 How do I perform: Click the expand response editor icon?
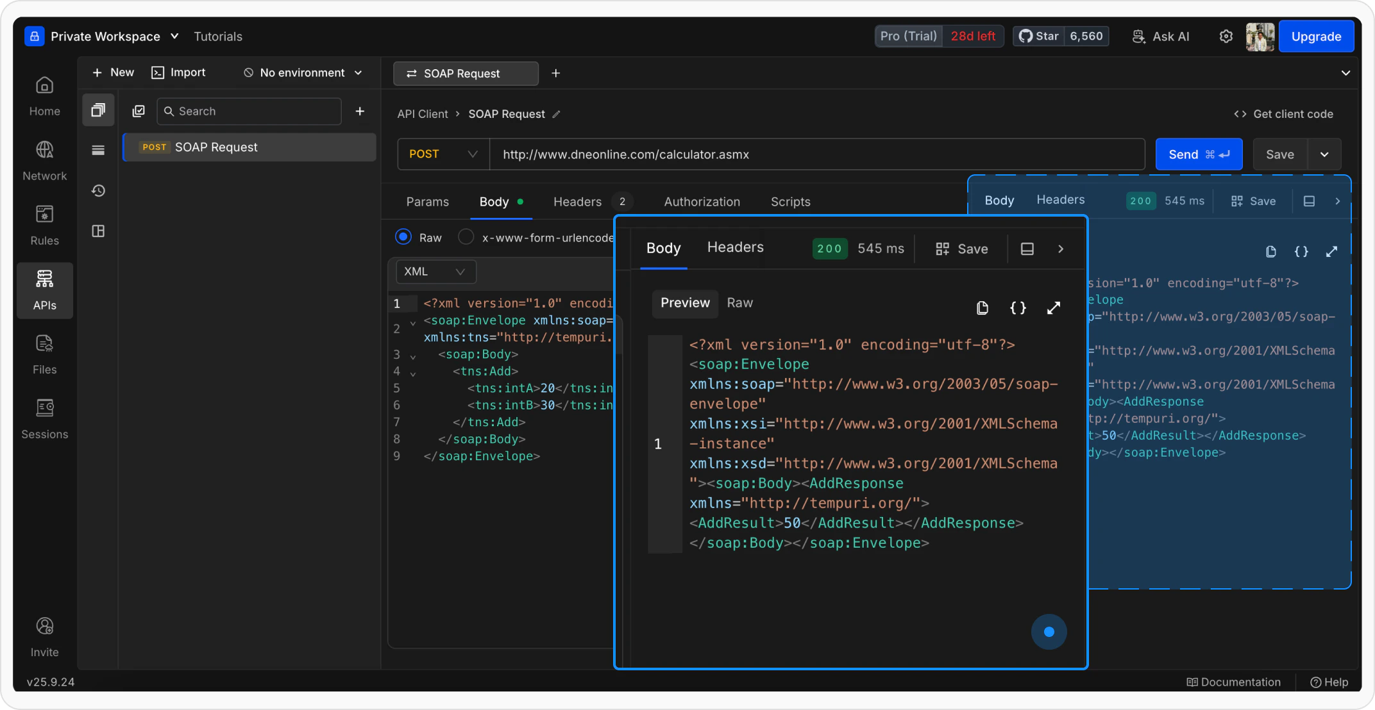pos(1053,308)
